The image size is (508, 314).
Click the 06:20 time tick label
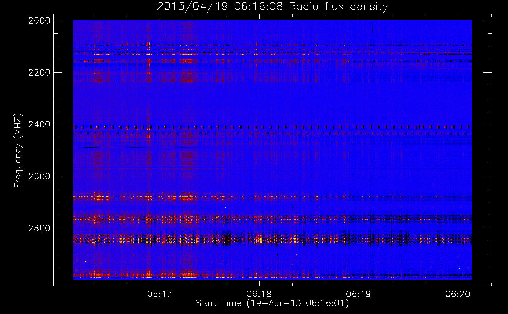[458, 294]
